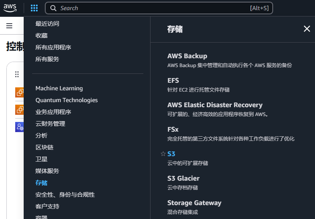The image size is (315, 219).
Task: Open AWS Elastic Disaster Recovery link
Action: point(215,105)
